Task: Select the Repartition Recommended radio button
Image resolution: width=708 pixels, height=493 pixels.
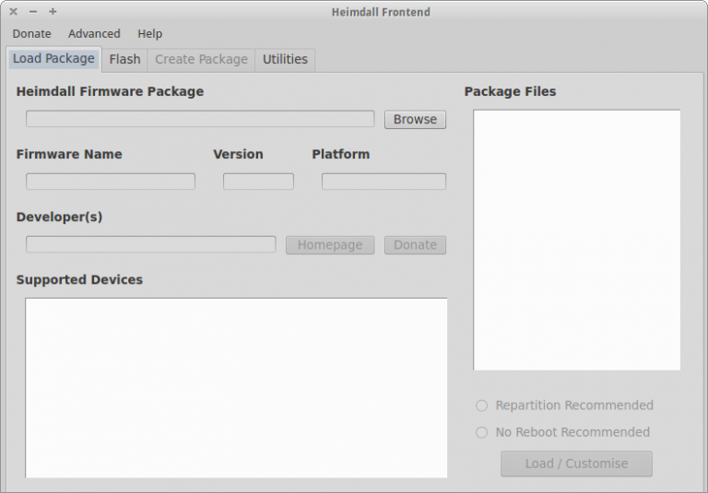Action: pos(482,405)
